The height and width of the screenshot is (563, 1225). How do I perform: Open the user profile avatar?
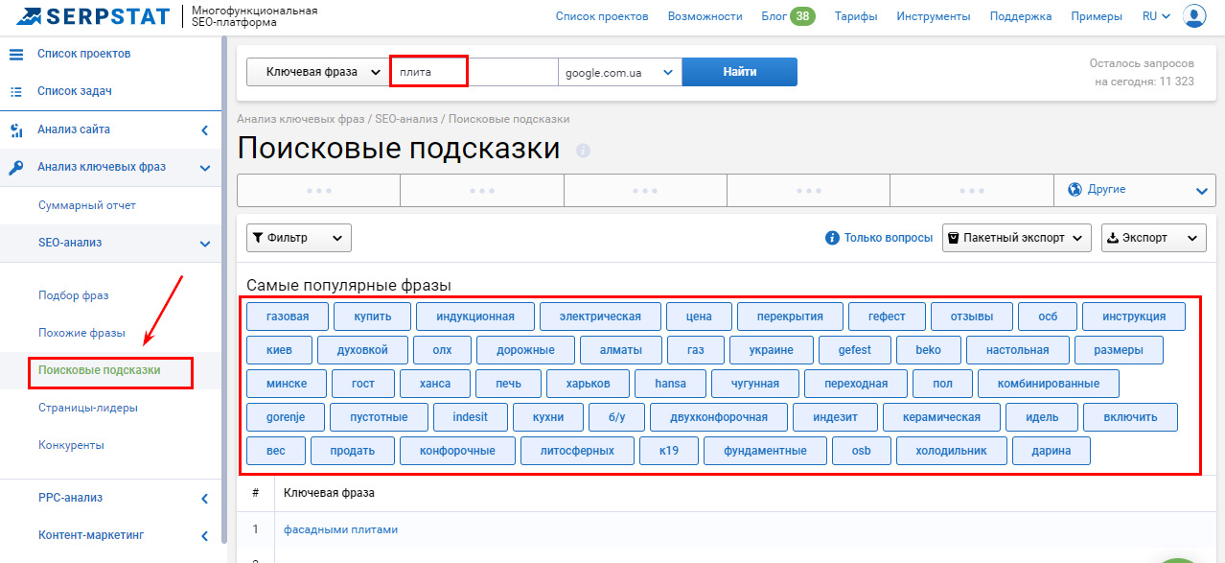[1194, 16]
